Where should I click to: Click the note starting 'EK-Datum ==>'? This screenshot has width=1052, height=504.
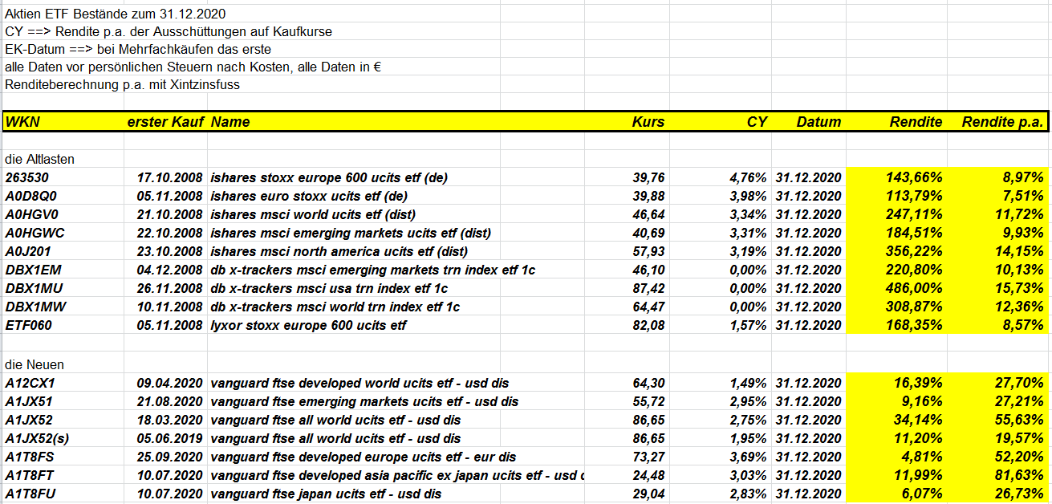click(138, 49)
